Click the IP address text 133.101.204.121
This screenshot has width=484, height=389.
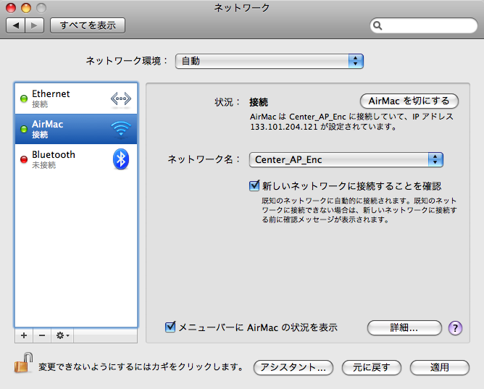[284, 127]
